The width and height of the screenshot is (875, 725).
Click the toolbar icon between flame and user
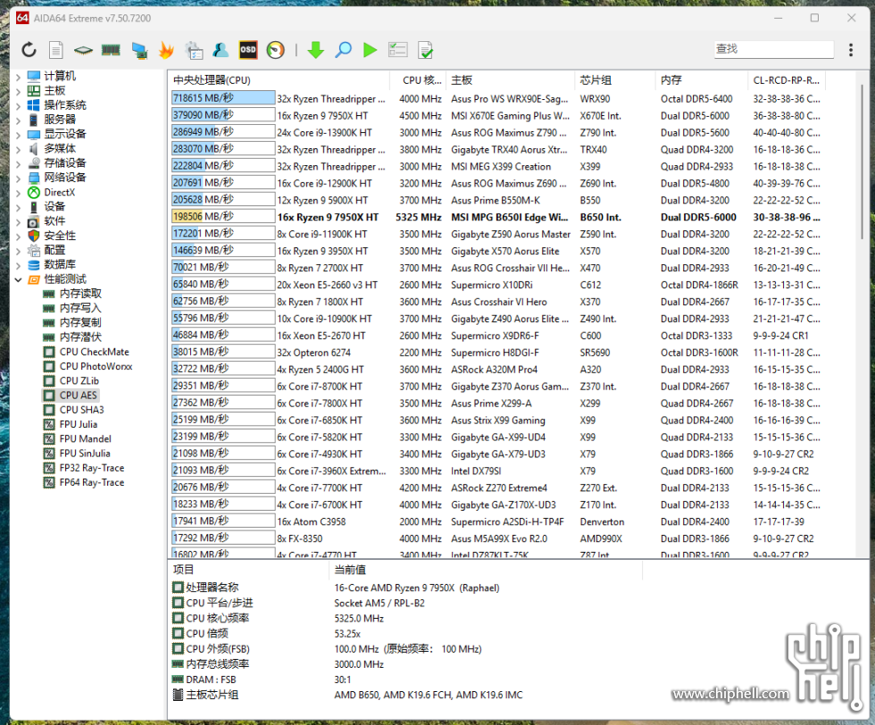coord(195,50)
